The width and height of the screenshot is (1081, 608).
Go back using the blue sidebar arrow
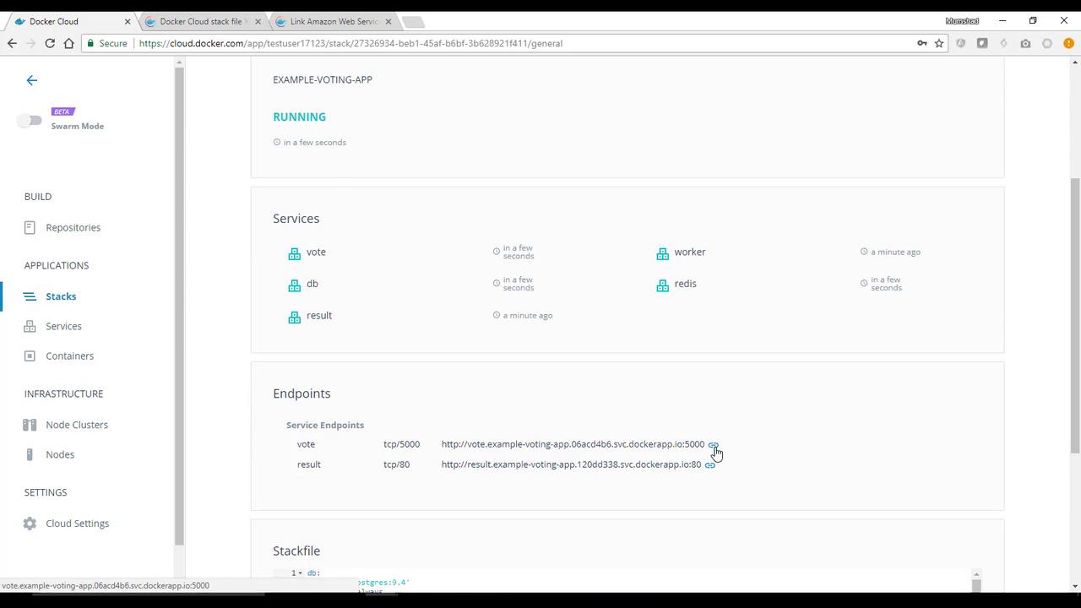click(32, 80)
